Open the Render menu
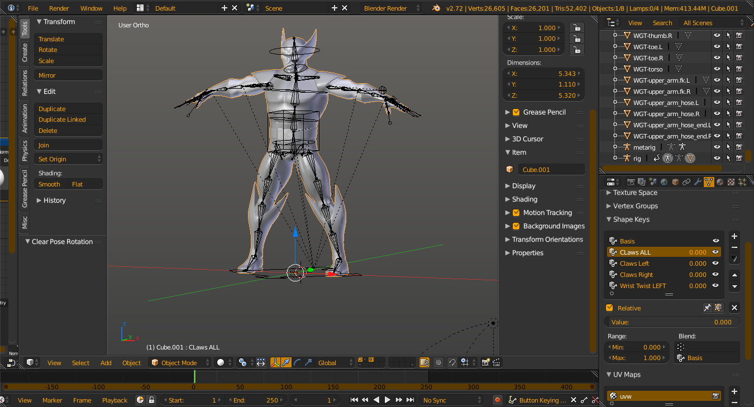The height and width of the screenshot is (407, 754). 59,8
